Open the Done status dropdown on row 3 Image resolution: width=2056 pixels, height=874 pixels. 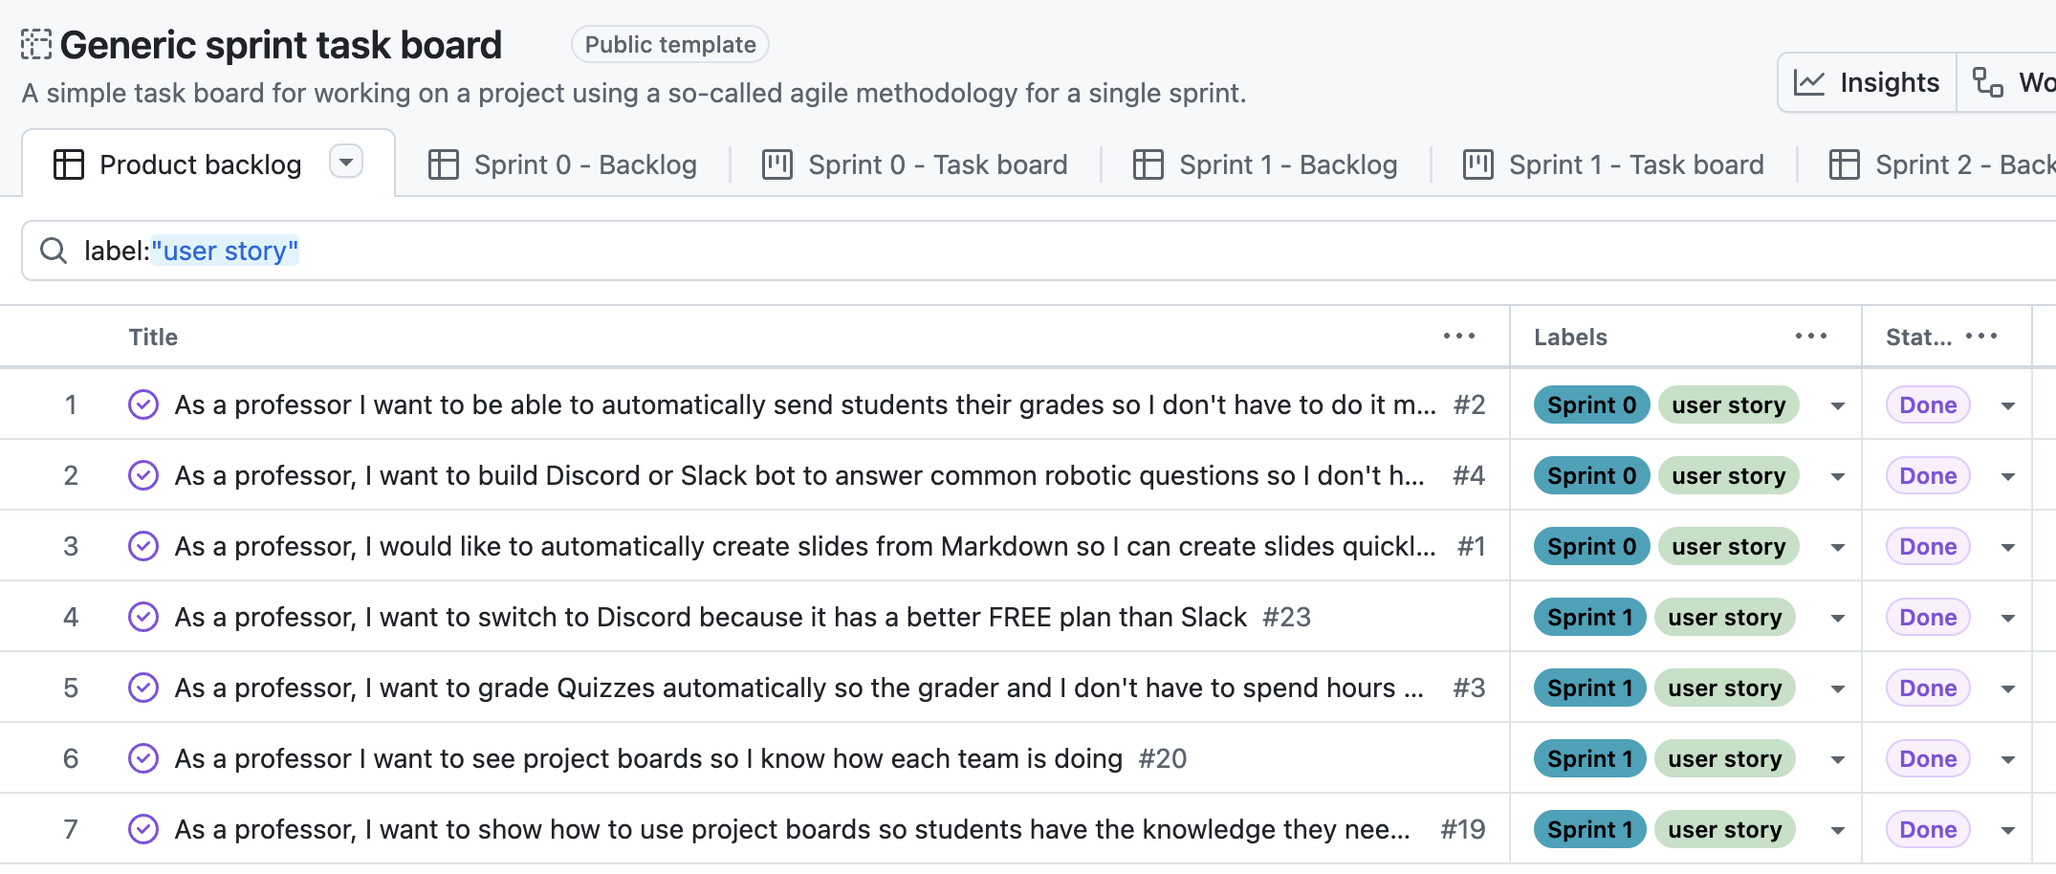2006,546
